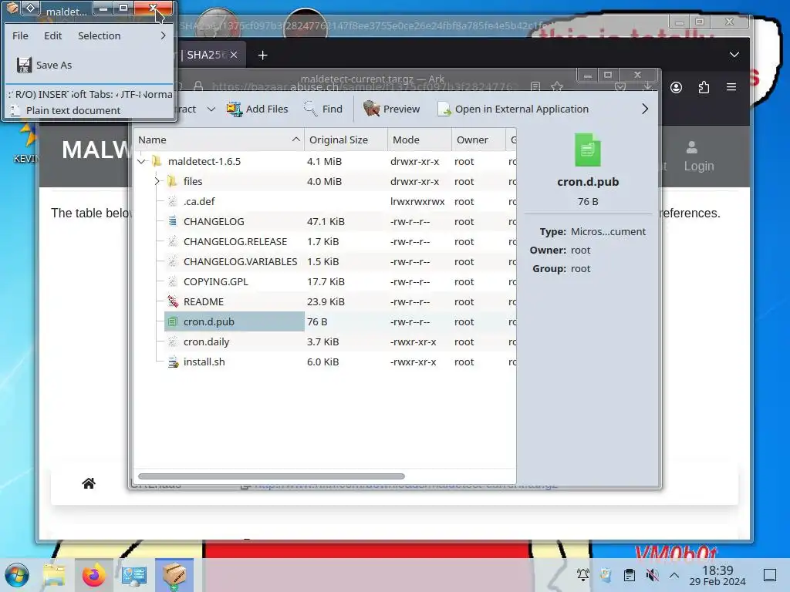The image size is (790, 592).
Task: Select CHANGELOG.VARIABLES file
Action: (240, 262)
